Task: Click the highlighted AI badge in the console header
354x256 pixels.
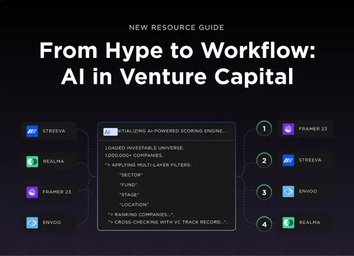Action: coord(110,132)
